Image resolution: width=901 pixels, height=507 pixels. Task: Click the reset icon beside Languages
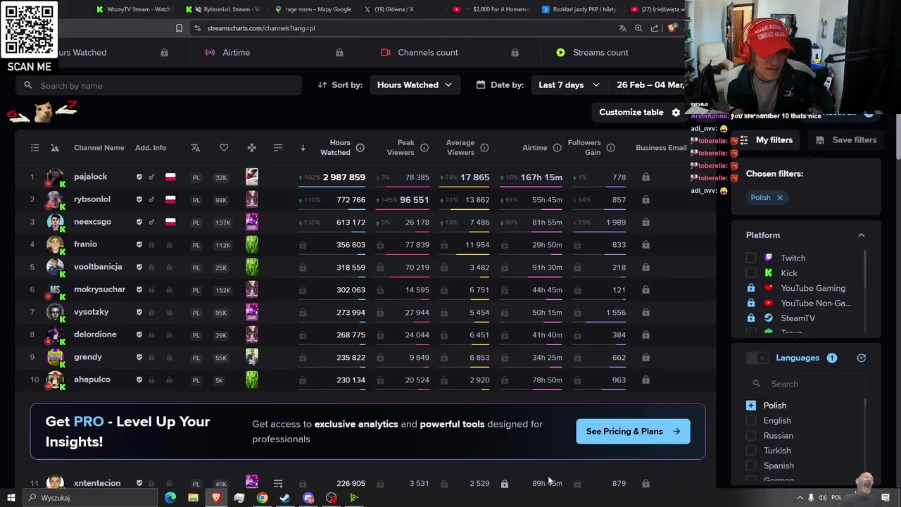pos(861,358)
